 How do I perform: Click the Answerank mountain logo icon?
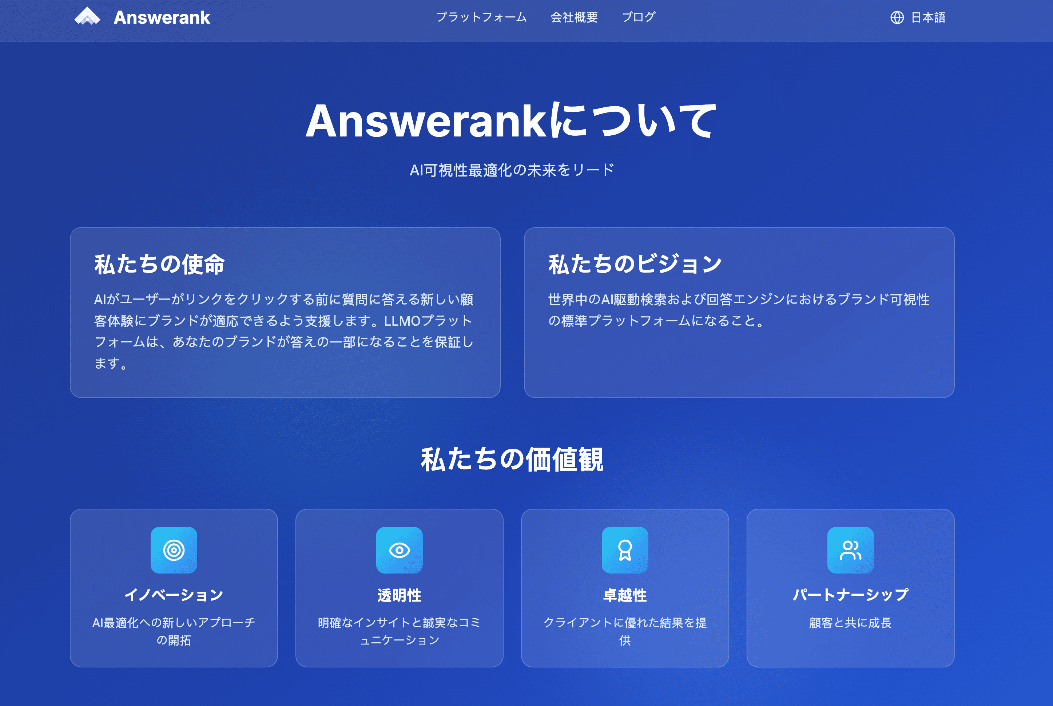pos(87,17)
